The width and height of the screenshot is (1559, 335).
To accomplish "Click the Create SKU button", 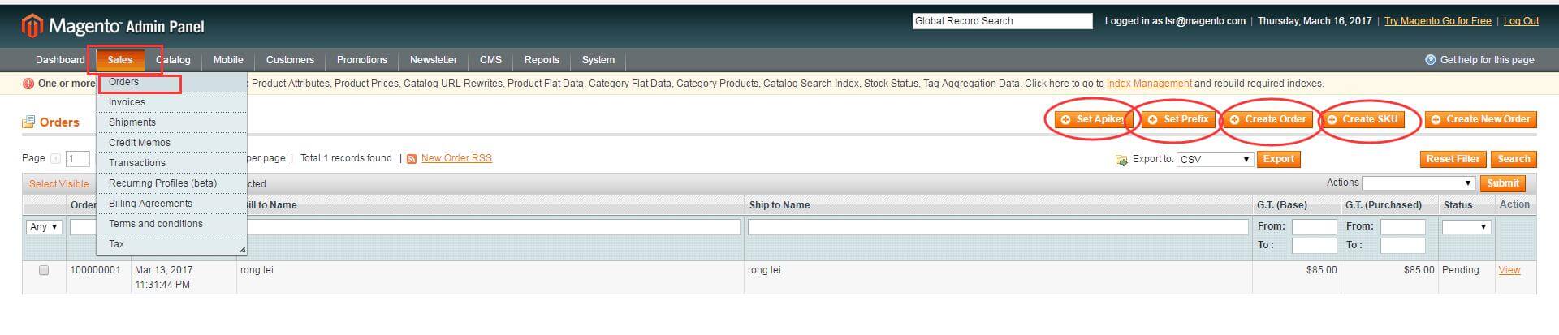I will coord(1362,119).
